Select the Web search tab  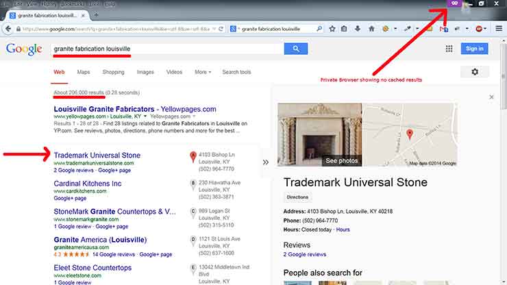click(59, 72)
